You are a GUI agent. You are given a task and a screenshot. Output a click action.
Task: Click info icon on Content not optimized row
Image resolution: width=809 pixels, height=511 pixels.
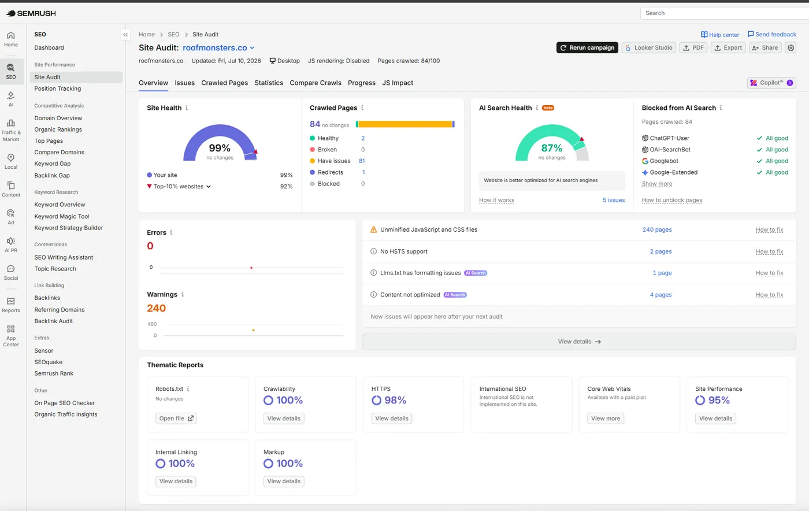click(373, 295)
